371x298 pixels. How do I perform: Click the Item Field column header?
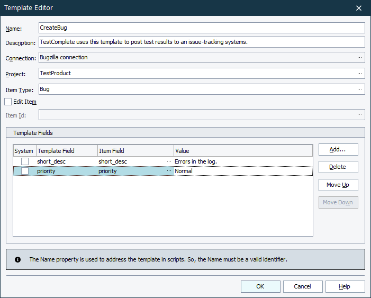[135, 151]
